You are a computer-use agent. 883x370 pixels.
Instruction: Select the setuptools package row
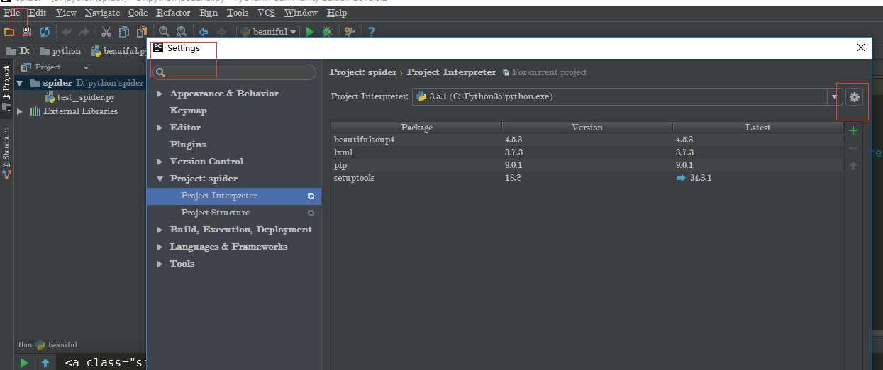click(x=587, y=178)
